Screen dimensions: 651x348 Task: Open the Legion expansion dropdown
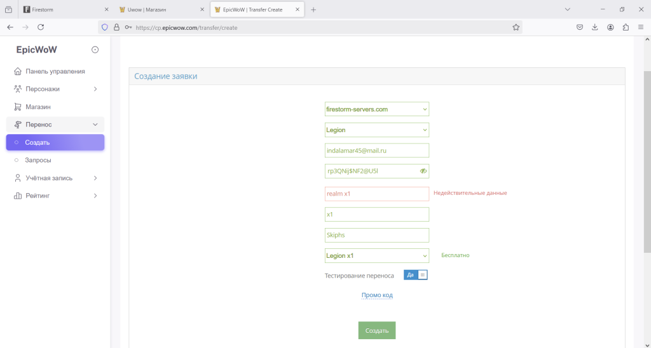coord(376,130)
